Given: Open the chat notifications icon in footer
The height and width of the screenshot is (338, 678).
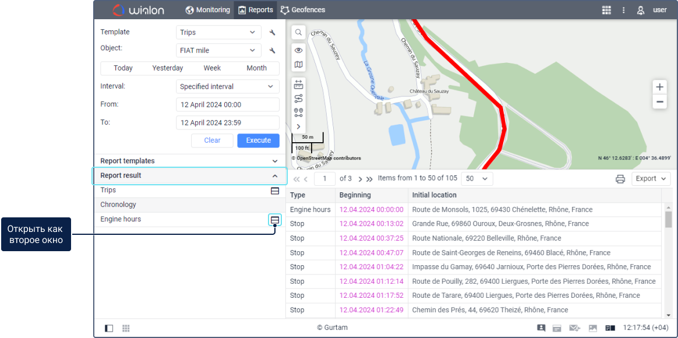Looking at the screenshot, I should [541, 328].
